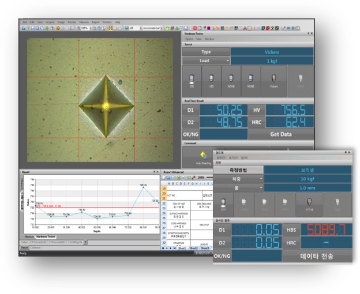Open the Measure menu
This screenshot has height=294, width=360.
pos(84,22)
